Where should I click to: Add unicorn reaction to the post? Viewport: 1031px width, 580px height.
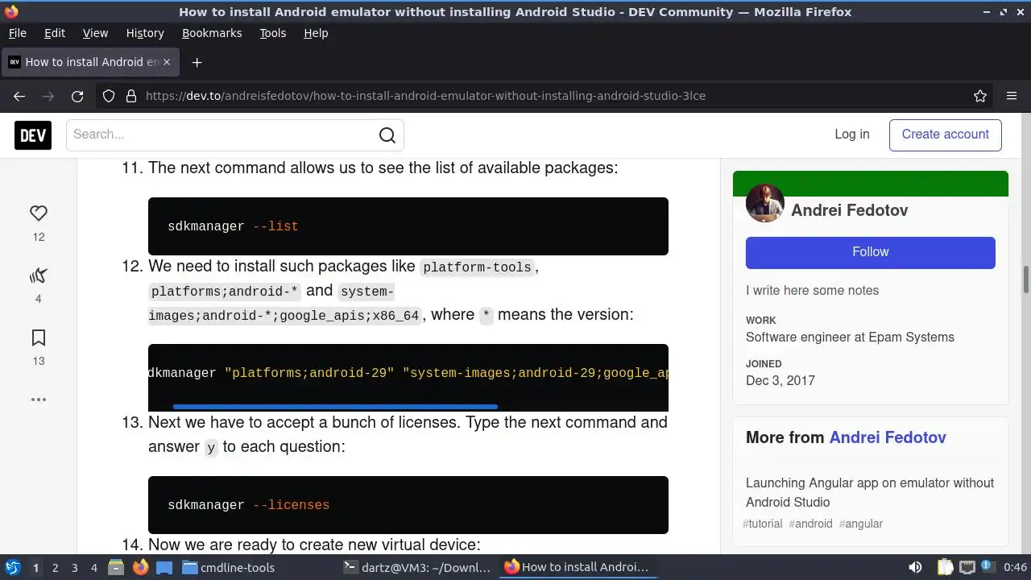coord(39,276)
